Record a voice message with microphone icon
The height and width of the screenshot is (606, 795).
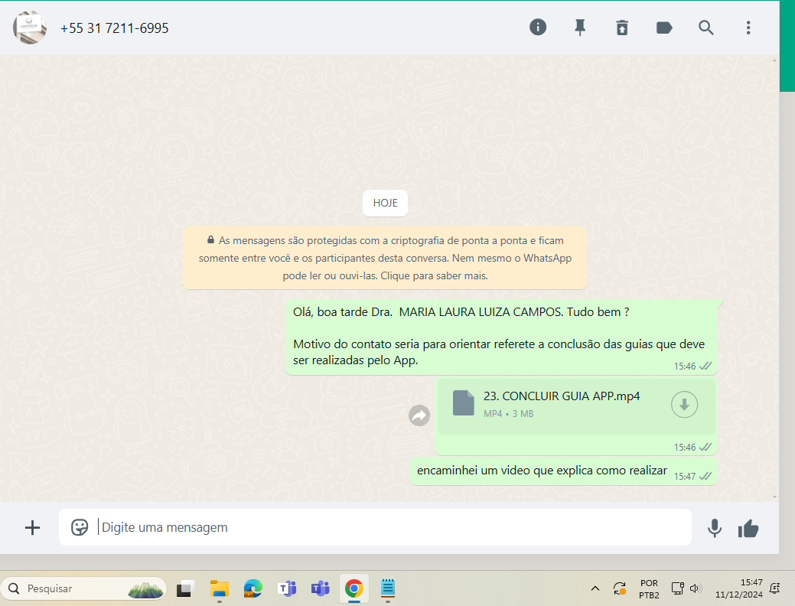[715, 528]
